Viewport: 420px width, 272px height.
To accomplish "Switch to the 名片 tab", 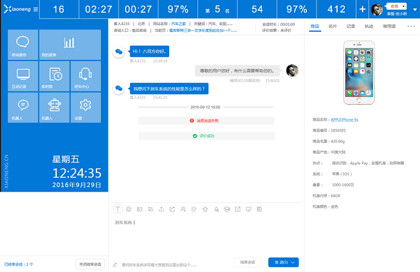I will click(x=333, y=26).
